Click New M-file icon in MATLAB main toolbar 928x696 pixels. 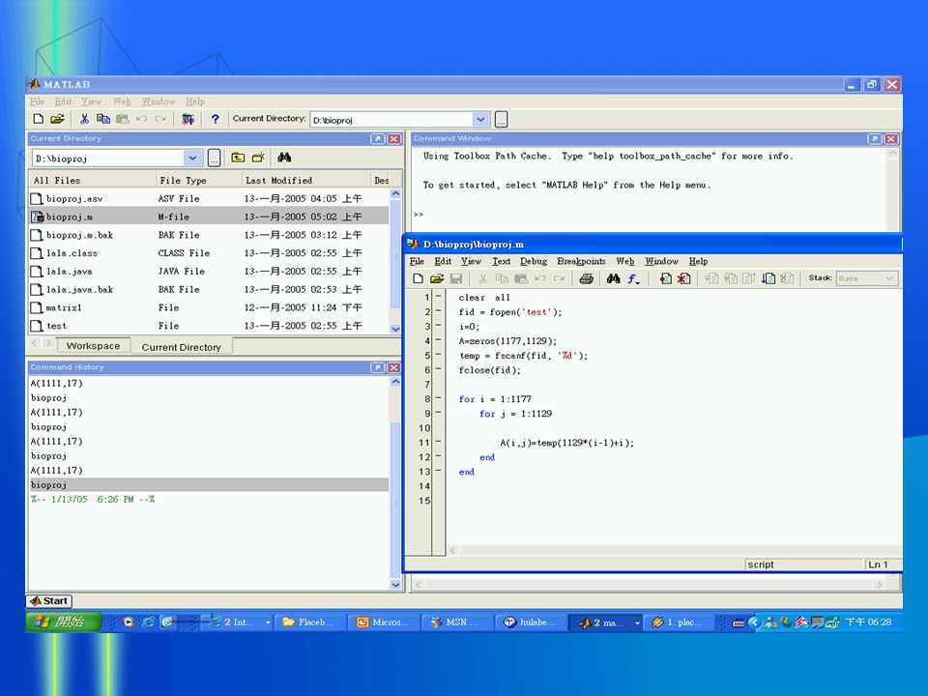point(39,119)
